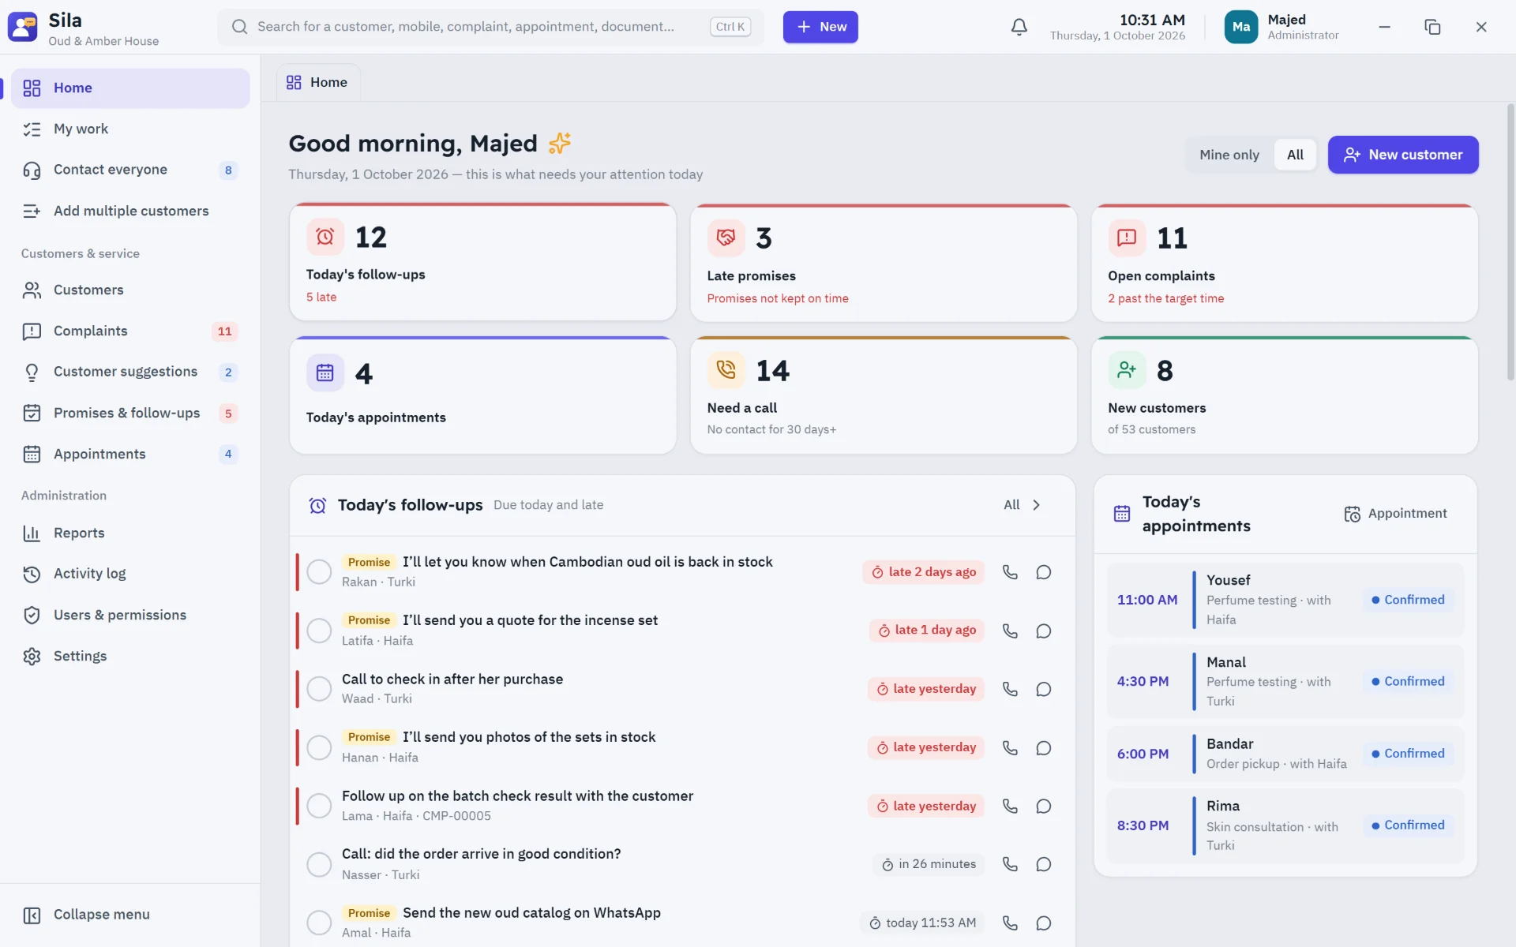Select the All filter toggle
1516x947 pixels.
1295,155
